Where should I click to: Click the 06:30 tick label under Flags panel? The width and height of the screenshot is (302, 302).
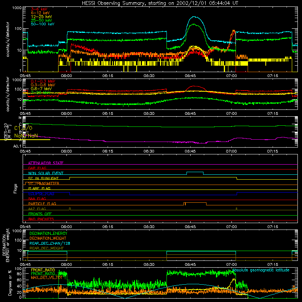[x=149, y=227]
